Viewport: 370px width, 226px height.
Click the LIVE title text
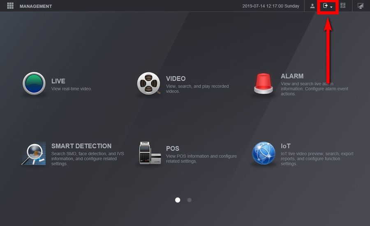pyautogui.click(x=58, y=81)
